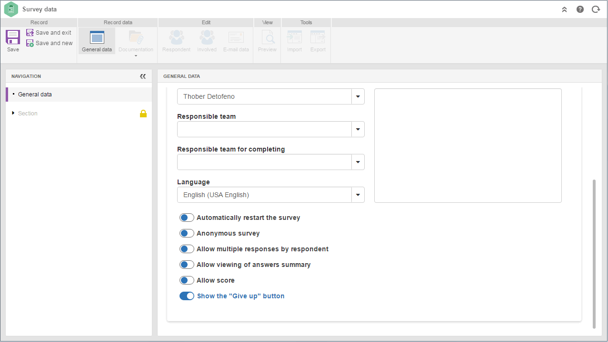The width and height of the screenshot is (608, 342).
Task: Click the Save and exit icon
Action: tap(30, 33)
